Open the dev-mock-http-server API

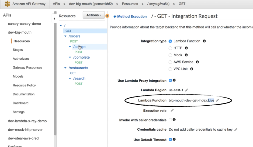point(25,130)
